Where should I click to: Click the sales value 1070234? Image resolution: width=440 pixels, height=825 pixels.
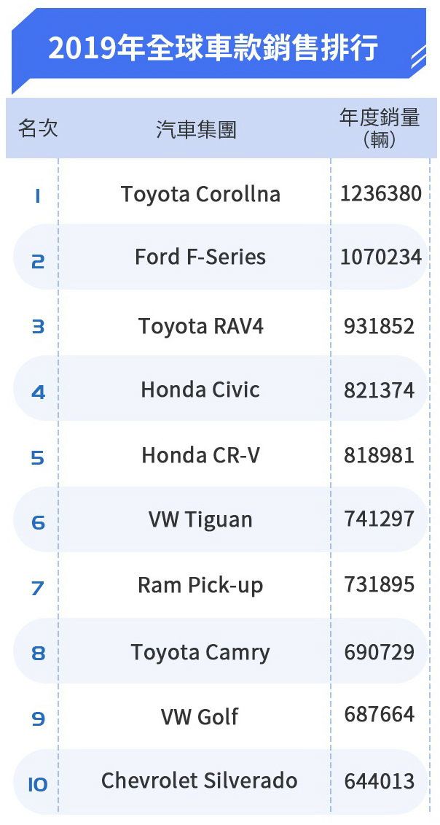pos(380,257)
